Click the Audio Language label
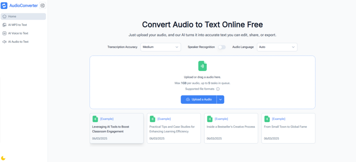The width and height of the screenshot is (356, 162). click(x=243, y=47)
